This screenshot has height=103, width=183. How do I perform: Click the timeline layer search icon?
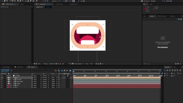pyautogui.click(x=11, y=70)
